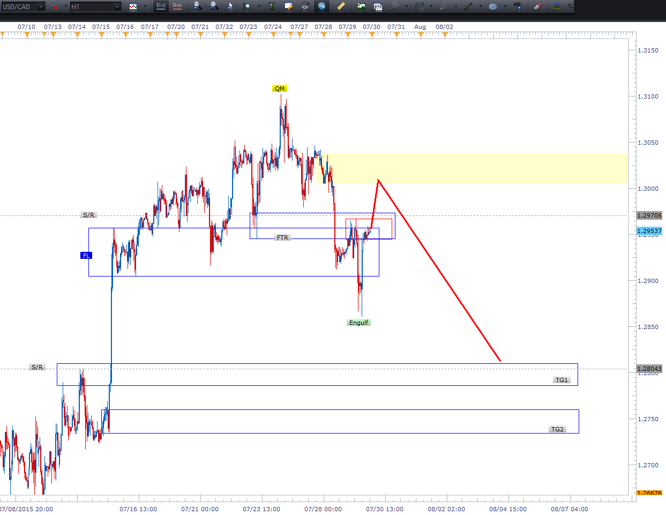Click the unlink chart chain icon
The height and width of the screenshot is (515, 666).
coord(55,6)
